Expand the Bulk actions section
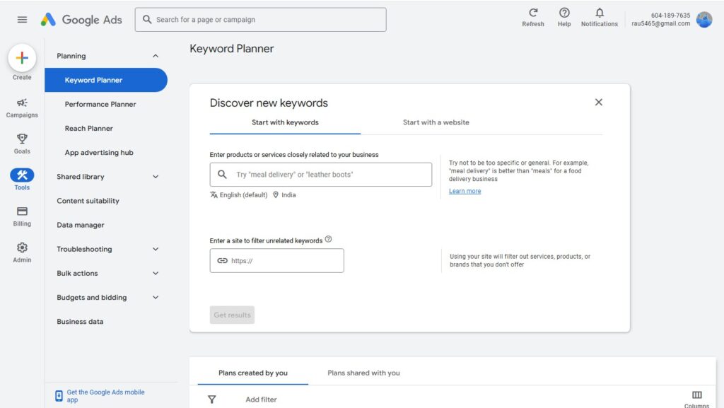 pos(156,273)
